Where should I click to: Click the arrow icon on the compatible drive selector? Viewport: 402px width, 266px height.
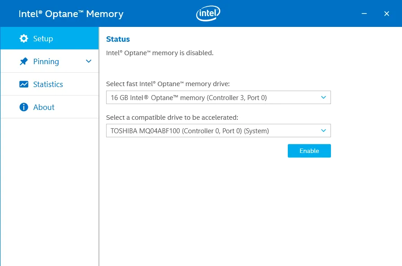(323, 131)
